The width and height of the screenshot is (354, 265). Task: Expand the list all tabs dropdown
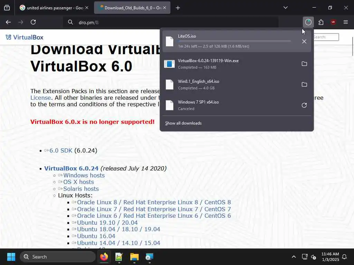click(285, 8)
